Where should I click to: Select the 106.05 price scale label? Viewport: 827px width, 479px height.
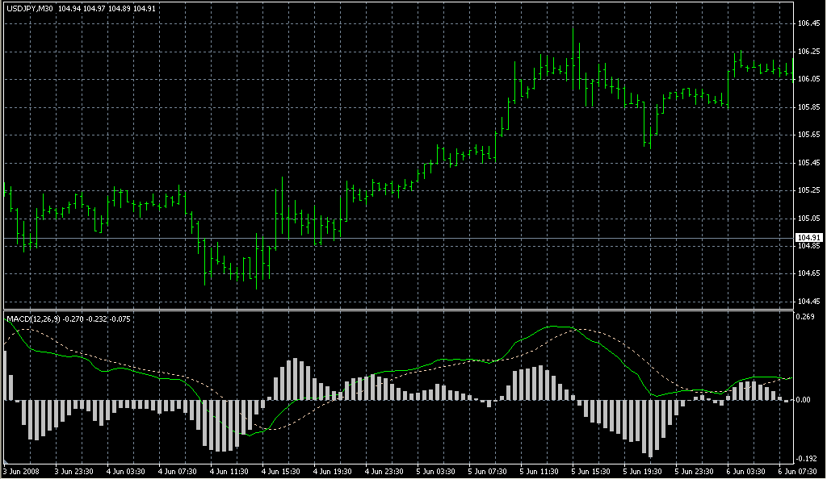point(808,79)
